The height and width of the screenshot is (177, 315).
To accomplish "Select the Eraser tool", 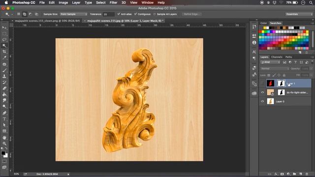I will pos(4,88).
